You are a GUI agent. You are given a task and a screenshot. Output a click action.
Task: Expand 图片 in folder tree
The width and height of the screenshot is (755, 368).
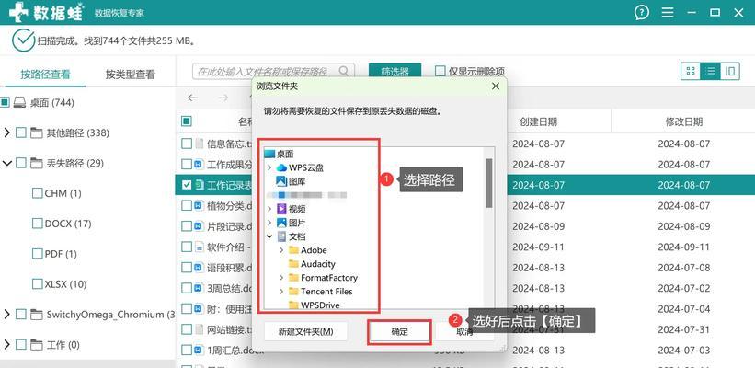(x=269, y=223)
